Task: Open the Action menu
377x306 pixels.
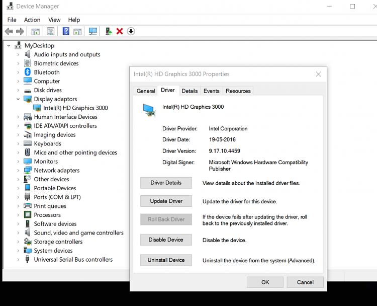Action: click(x=32, y=20)
